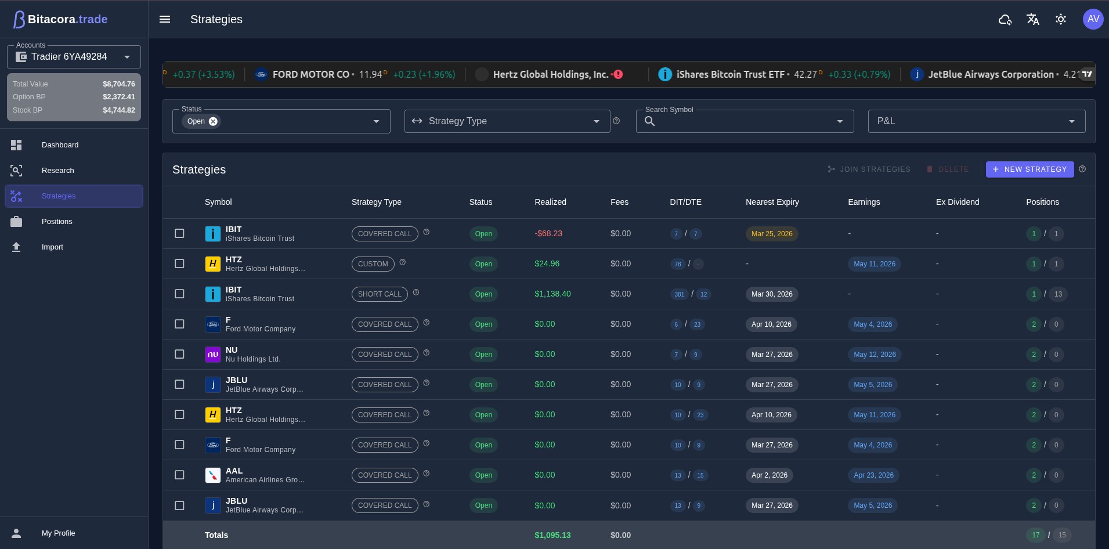The height and width of the screenshot is (549, 1109).
Task: Select Strategies in the sidebar
Action: [59, 196]
